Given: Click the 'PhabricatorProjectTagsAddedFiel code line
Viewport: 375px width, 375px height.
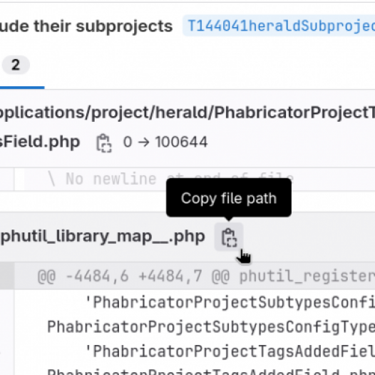Looking at the screenshot, I should (x=230, y=351).
